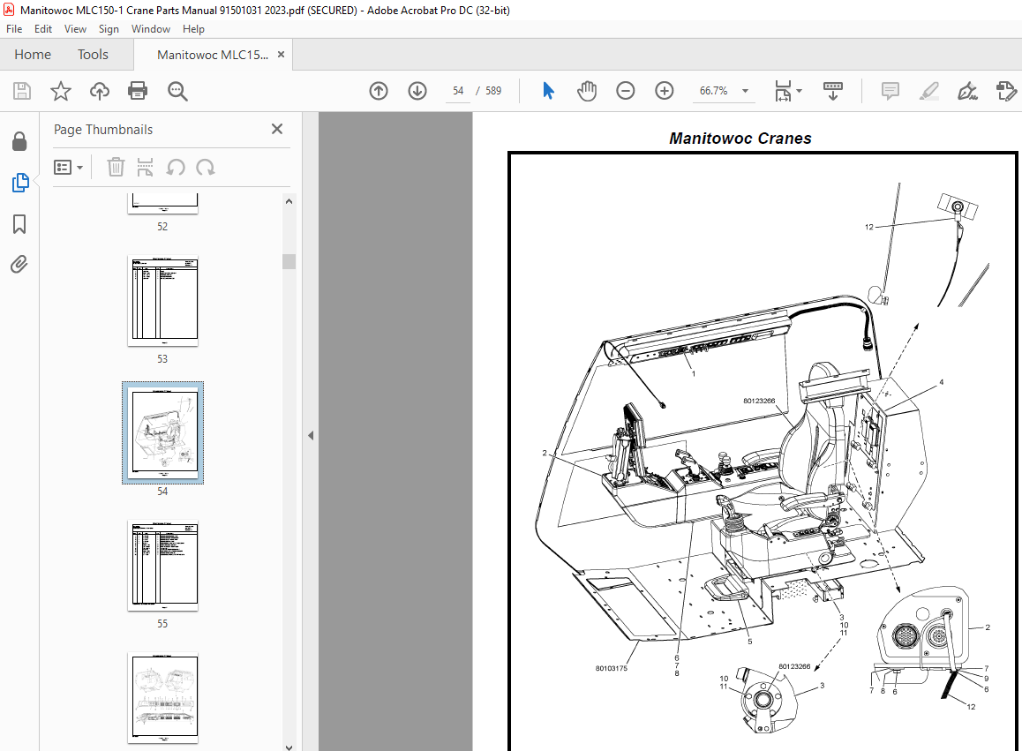Click part number 80103175 label
The image size is (1022, 751).
[x=611, y=668]
